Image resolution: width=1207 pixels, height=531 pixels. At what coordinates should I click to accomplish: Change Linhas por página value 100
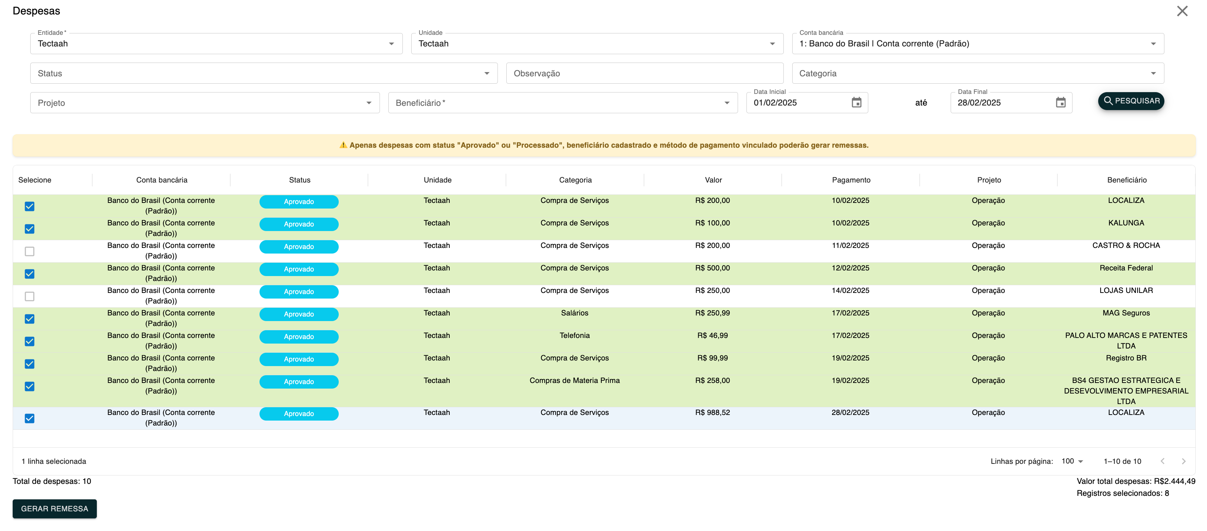[1072, 461]
